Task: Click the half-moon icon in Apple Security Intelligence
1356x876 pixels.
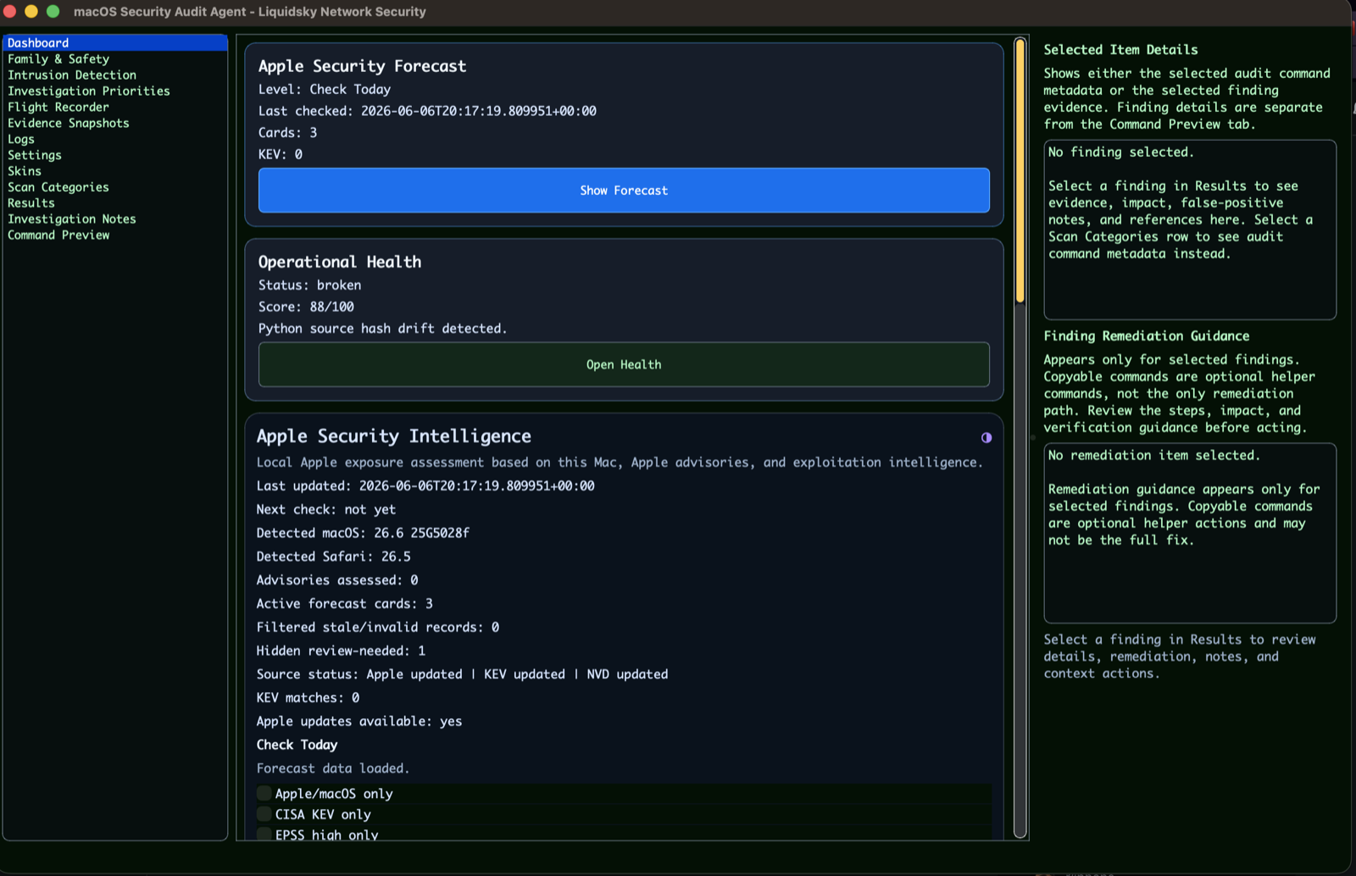Action: pyautogui.click(x=986, y=438)
